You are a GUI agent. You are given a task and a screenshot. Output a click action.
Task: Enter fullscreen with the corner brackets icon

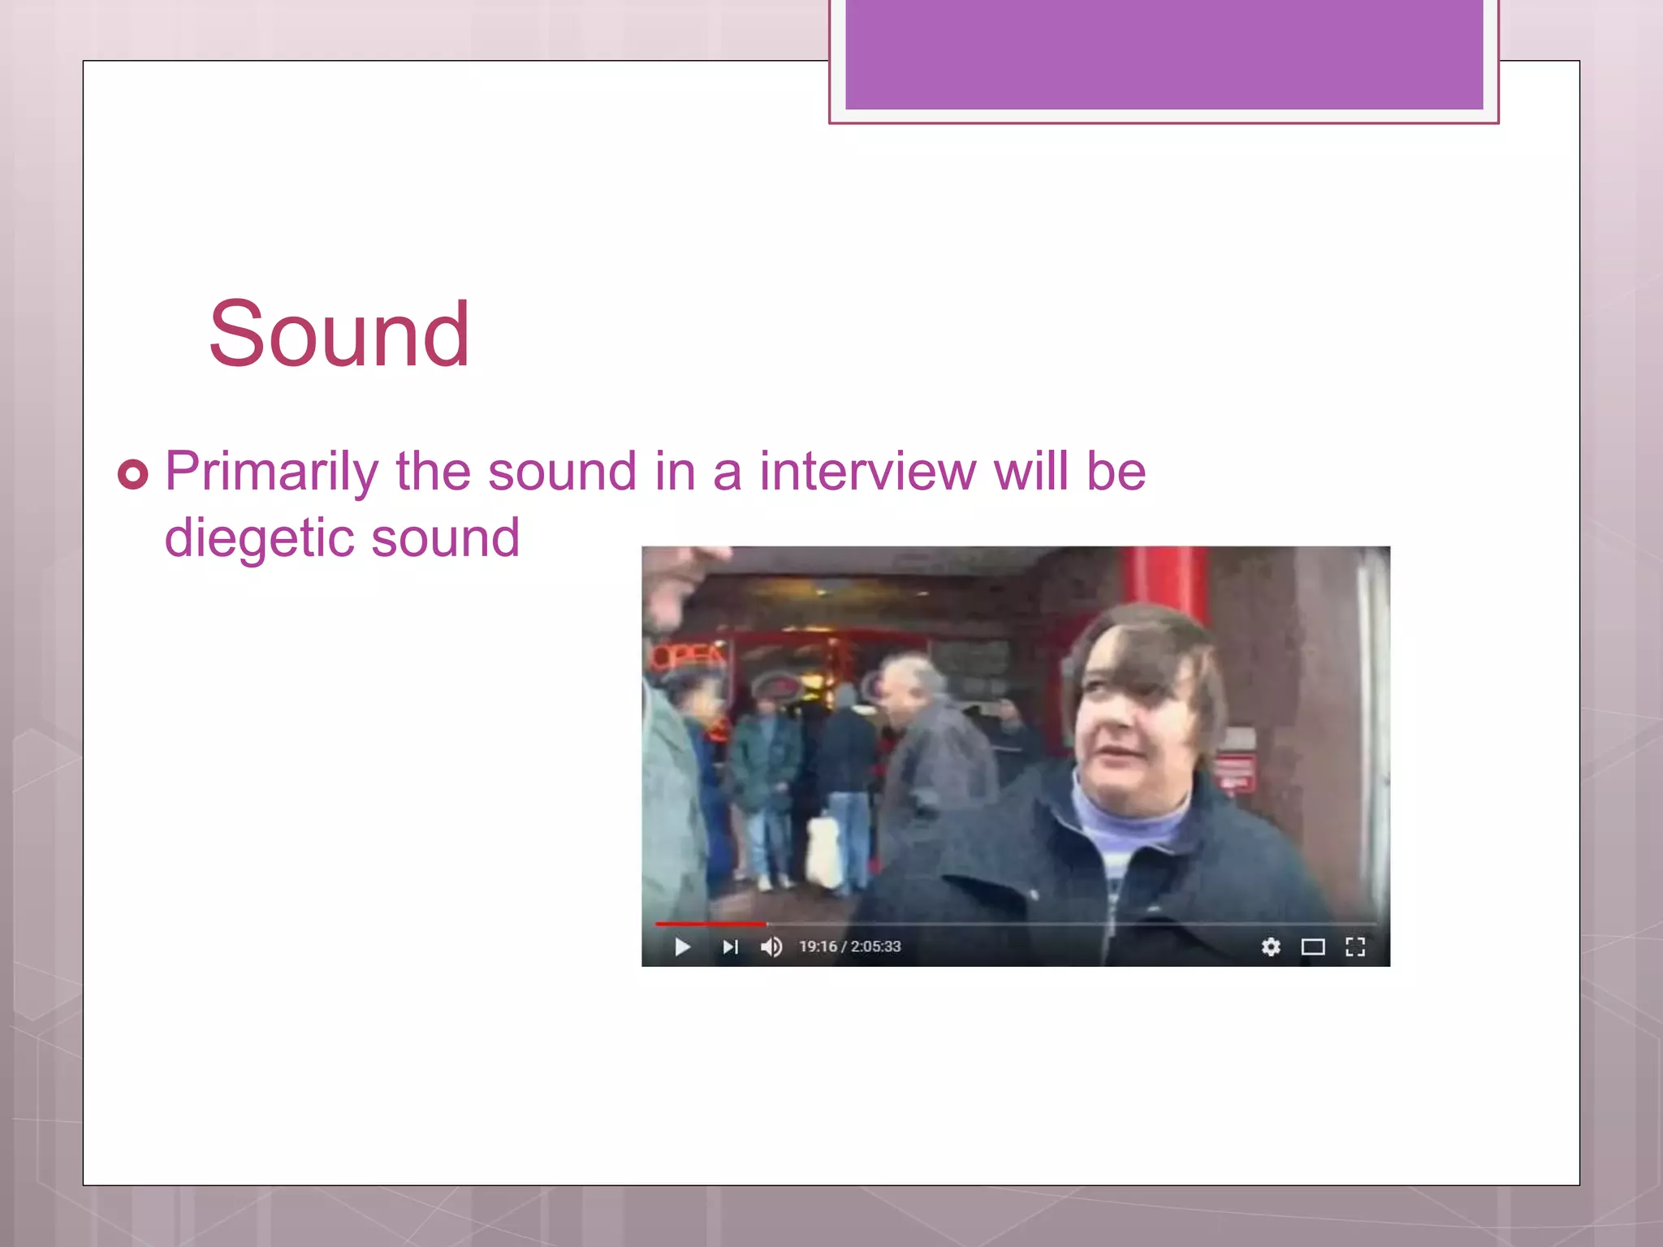[x=1355, y=947]
